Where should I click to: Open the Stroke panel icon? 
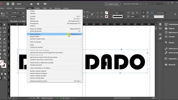(x=160, y=34)
